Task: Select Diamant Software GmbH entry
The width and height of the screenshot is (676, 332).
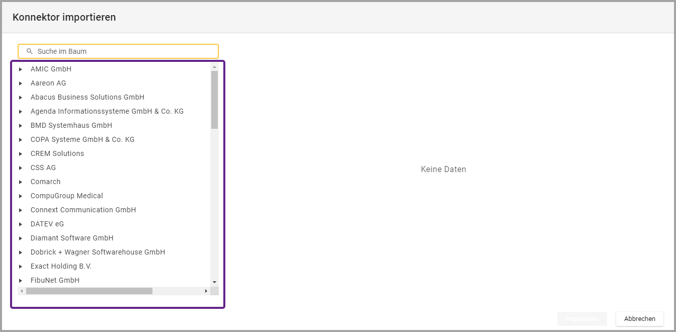Action: click(71, 238)
